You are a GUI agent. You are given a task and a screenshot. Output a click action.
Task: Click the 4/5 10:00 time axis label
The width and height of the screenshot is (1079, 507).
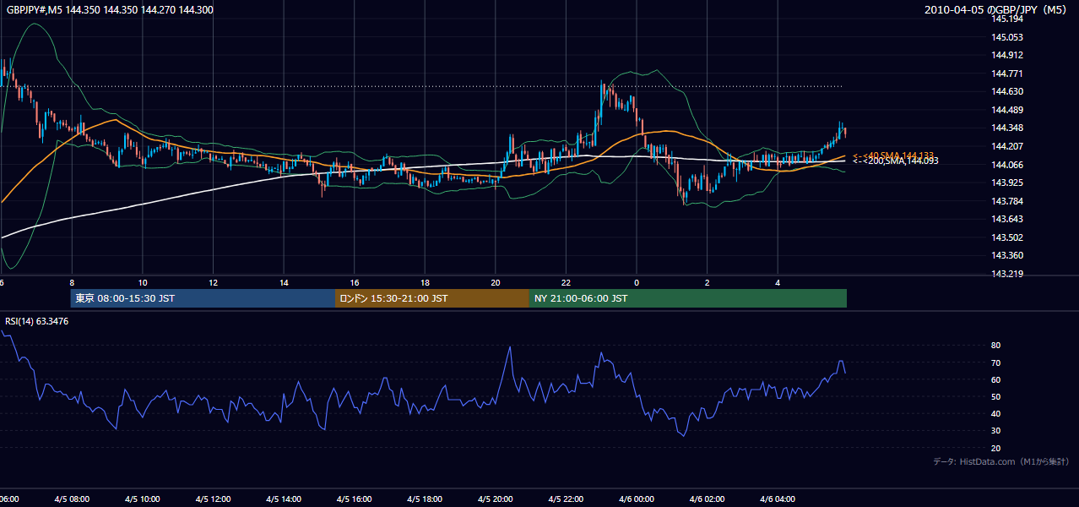pos(143,499)
